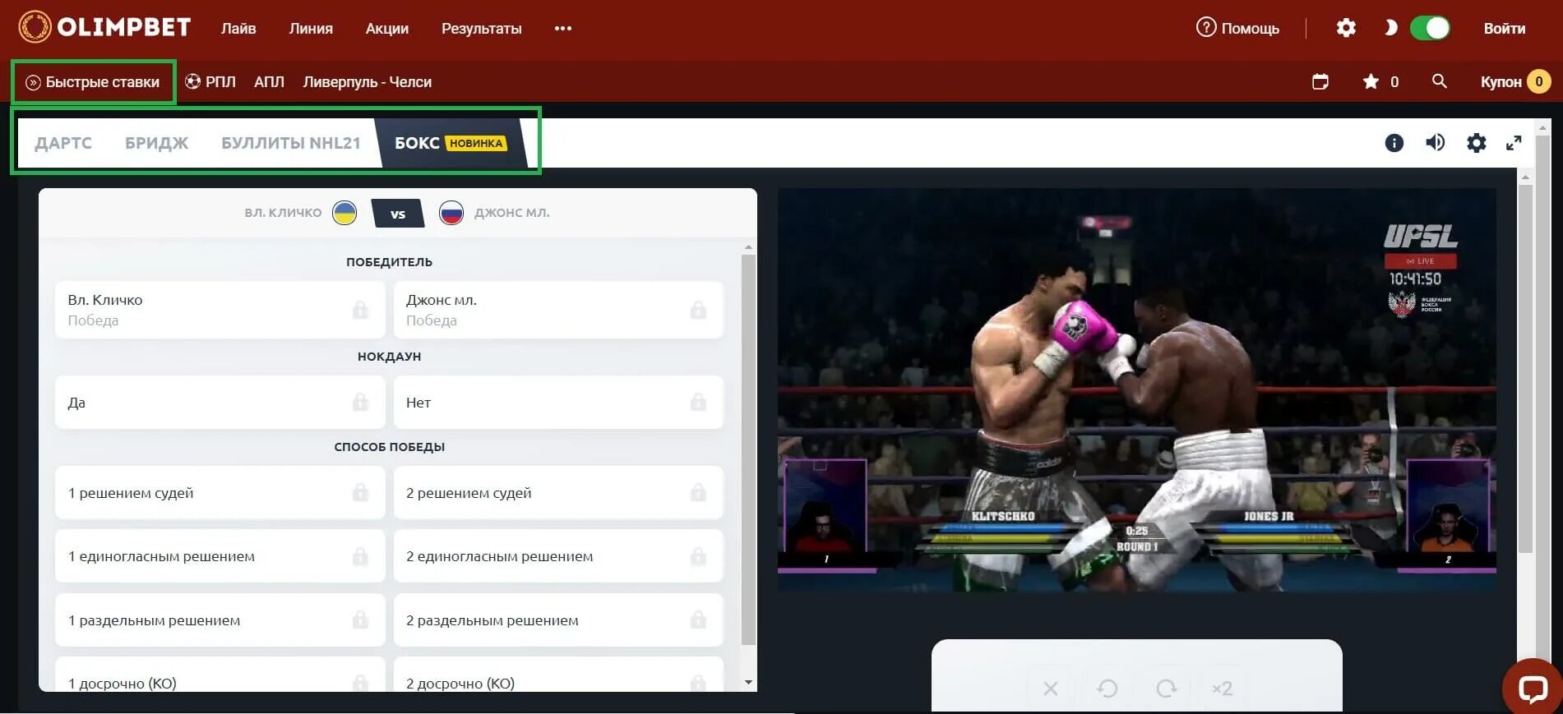Screen dimensions: 1563x714
Task: Open the calendar icon
Action: click(1320, 81)
